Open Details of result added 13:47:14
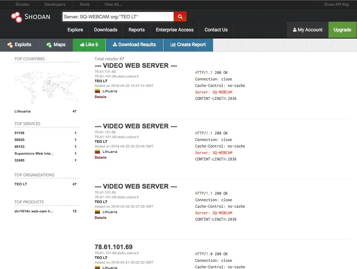The width and height of the screenshot is (357, 269). tap(100, 97)
